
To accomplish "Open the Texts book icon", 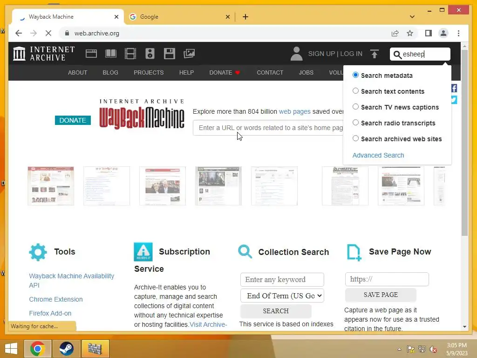I will point(111,54).
